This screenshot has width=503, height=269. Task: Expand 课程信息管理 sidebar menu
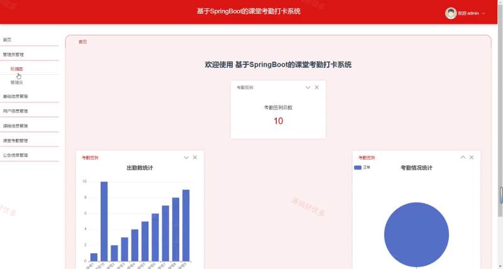(x=15, y=126)
